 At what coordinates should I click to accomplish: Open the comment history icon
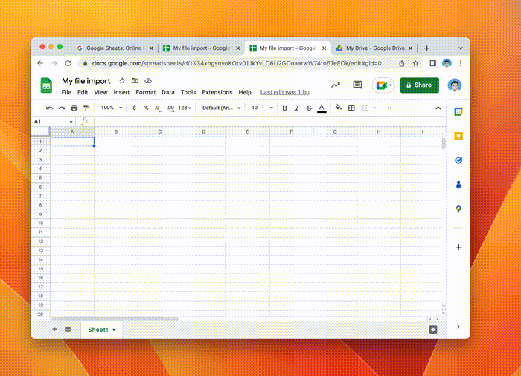357,85
